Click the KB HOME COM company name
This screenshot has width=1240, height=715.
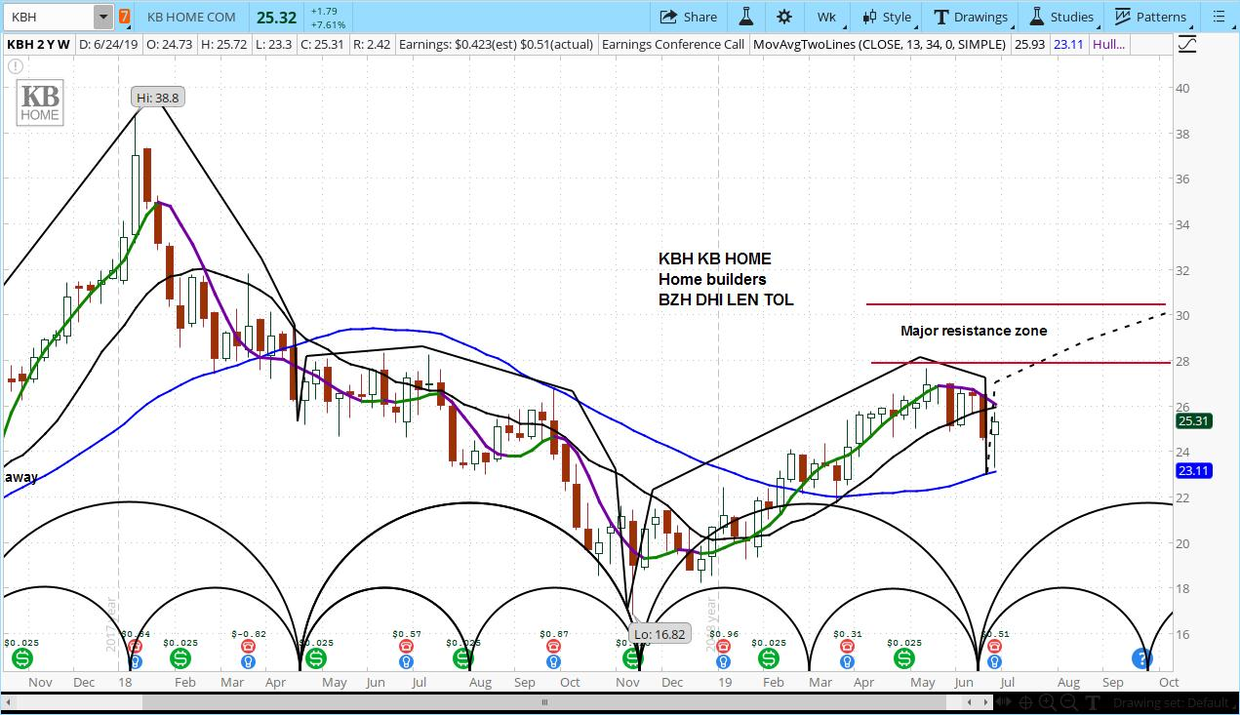tap(191, 17)
